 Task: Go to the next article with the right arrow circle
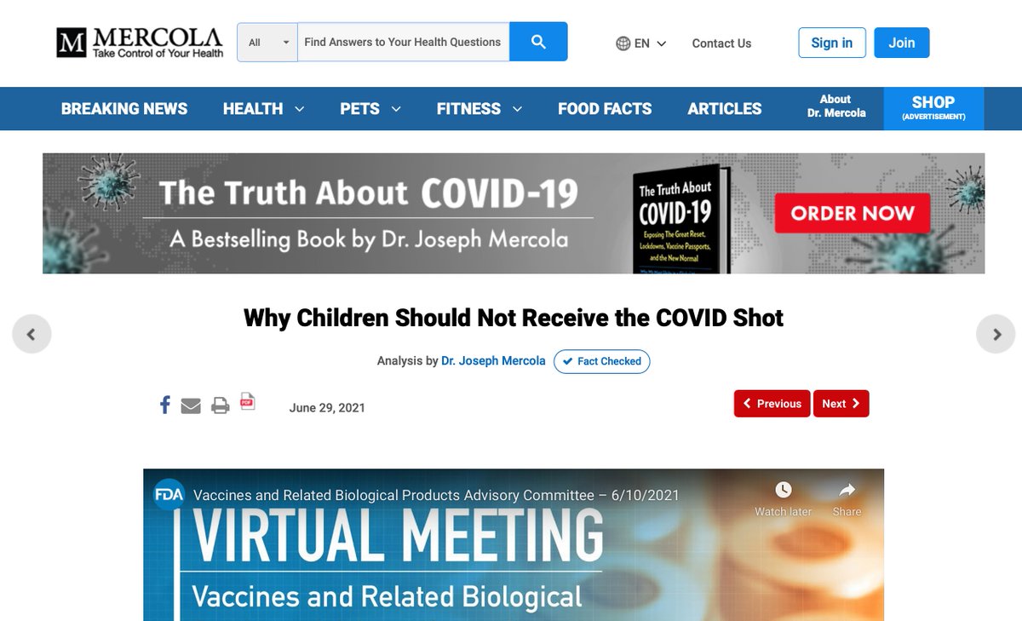pos(996,334)
